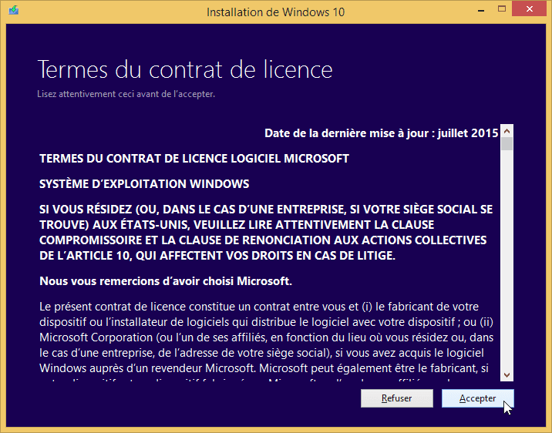Click 'TERMES DU CONTRAT DE LICENCE LOGICIEL MICROSOFT' title

(x=194, y=159)
